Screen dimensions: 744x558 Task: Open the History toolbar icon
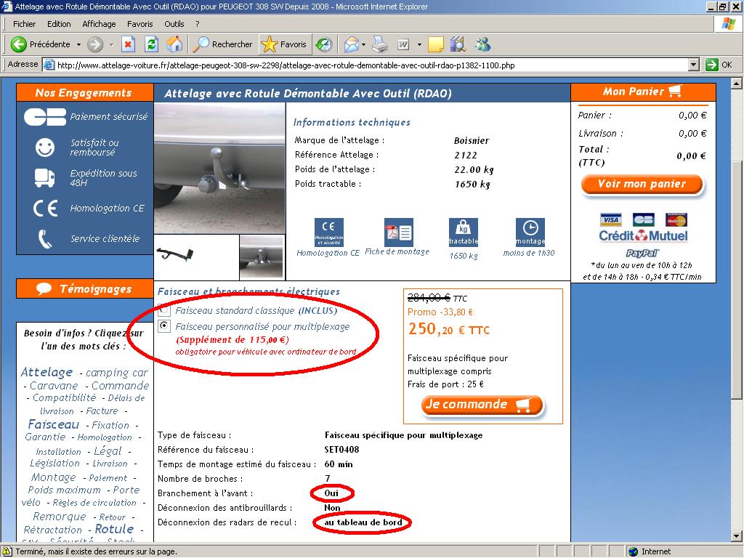pyautogui.click(x=323, y=44)
